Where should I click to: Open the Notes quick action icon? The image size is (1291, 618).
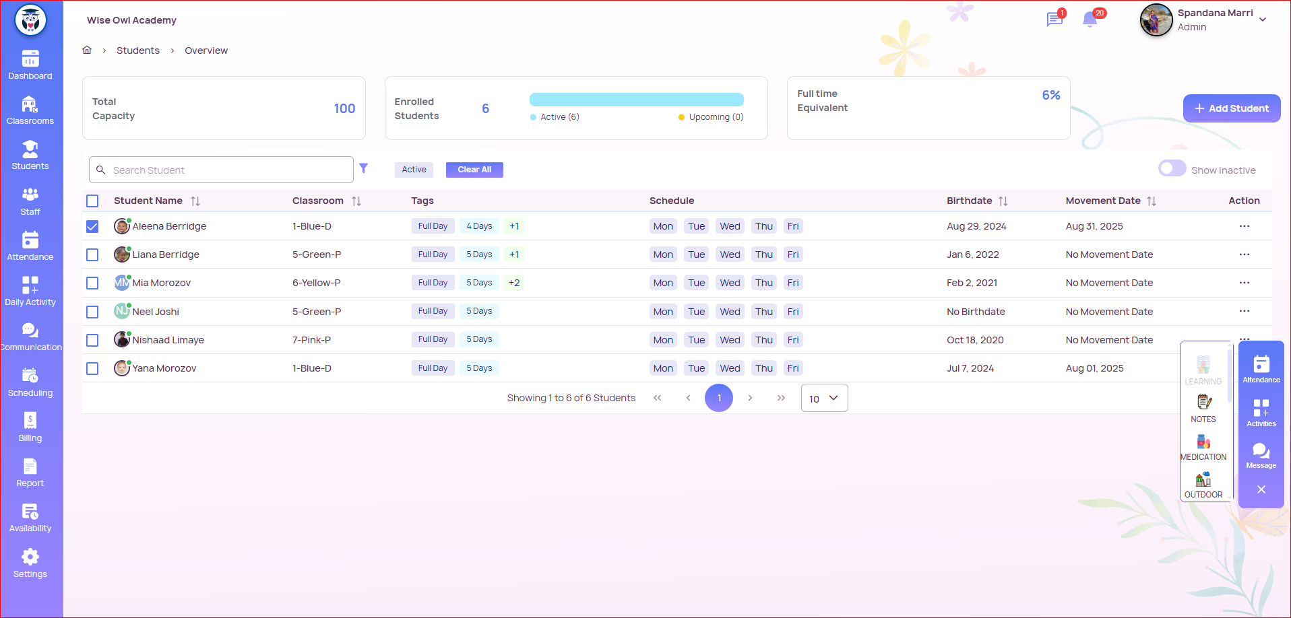pos(1203,403)
